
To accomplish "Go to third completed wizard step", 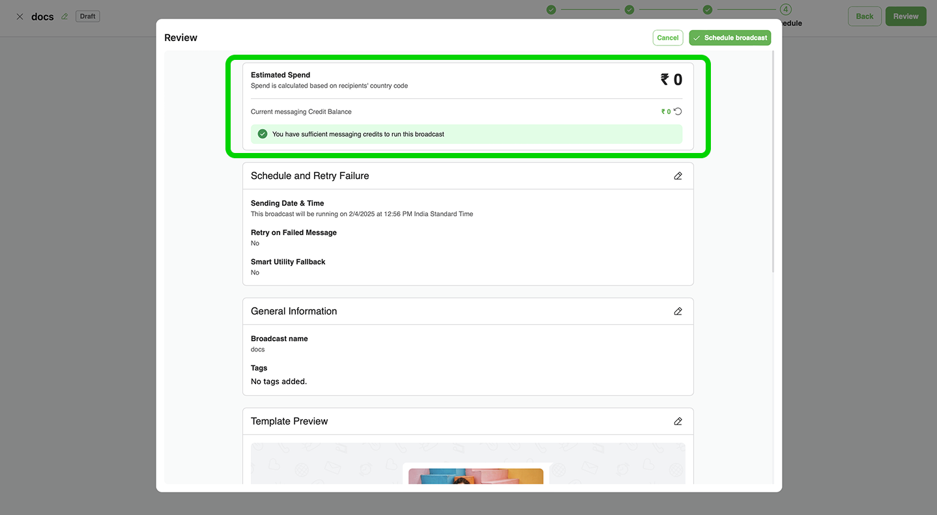I will [708, 10].
